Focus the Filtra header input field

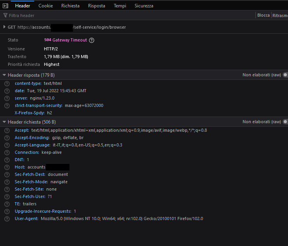click(x=128, y=15)
